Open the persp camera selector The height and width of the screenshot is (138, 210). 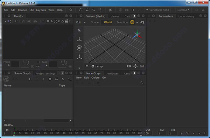(x=97, y=66)
